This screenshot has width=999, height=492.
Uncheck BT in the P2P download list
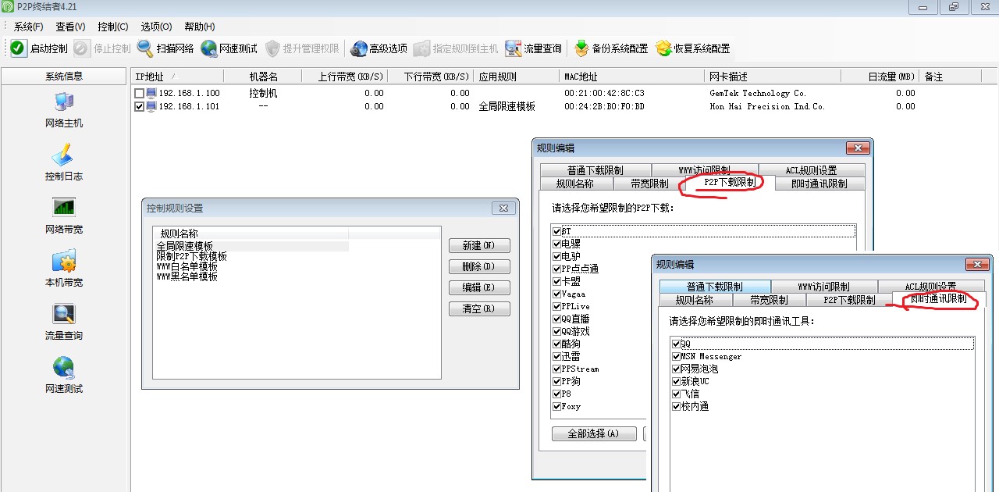(556, 231)
